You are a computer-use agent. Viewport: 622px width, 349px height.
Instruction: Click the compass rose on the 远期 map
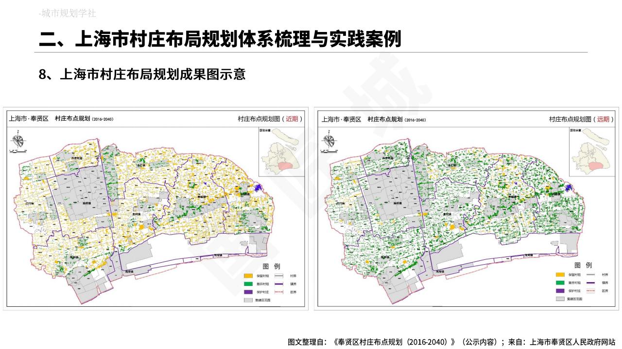(329, 142)
